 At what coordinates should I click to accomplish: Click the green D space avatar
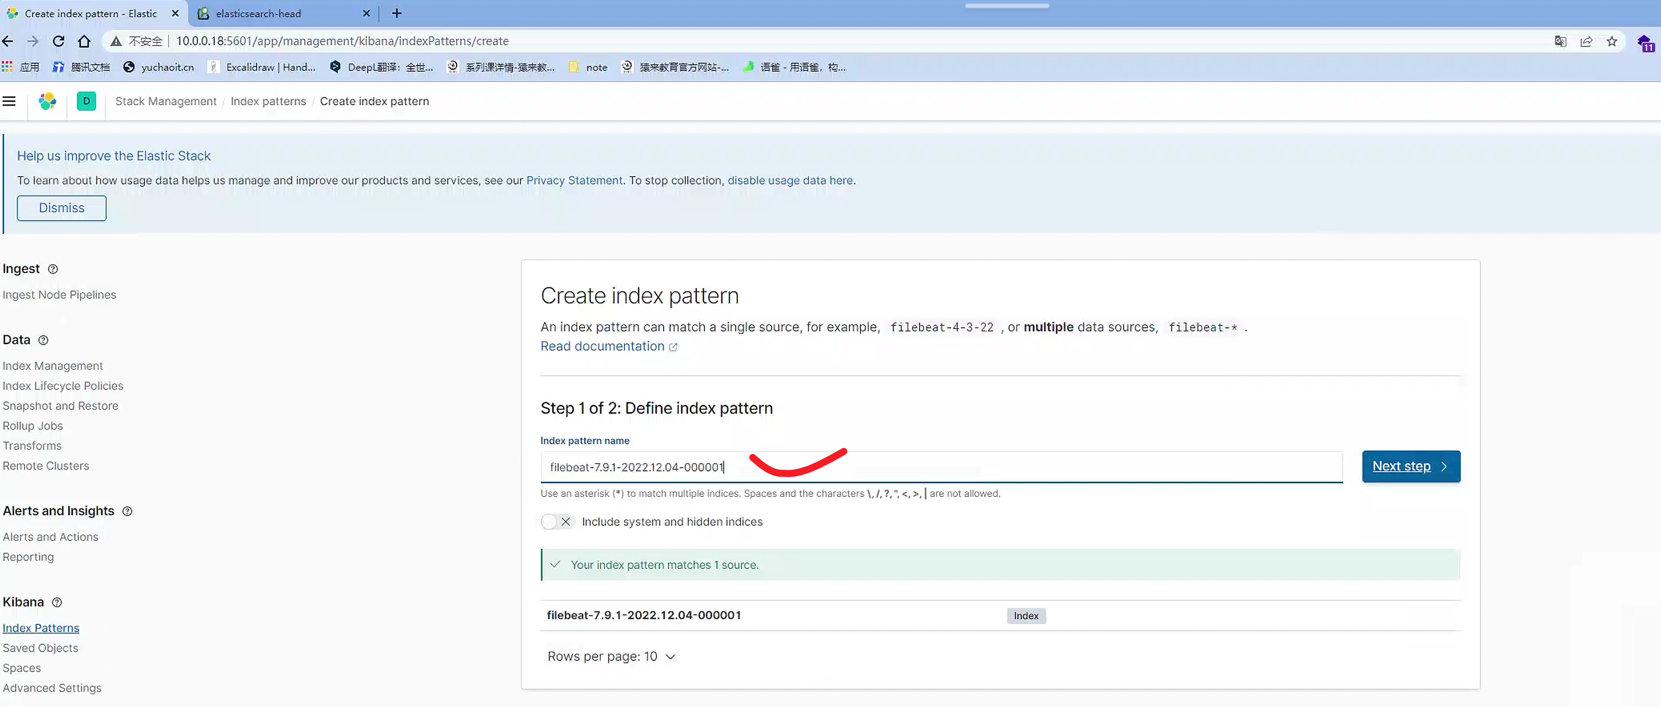coord(86,101)
